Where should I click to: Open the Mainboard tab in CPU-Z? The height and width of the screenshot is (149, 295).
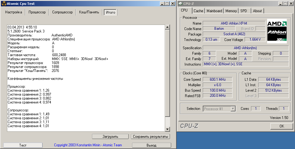(214, 11)
